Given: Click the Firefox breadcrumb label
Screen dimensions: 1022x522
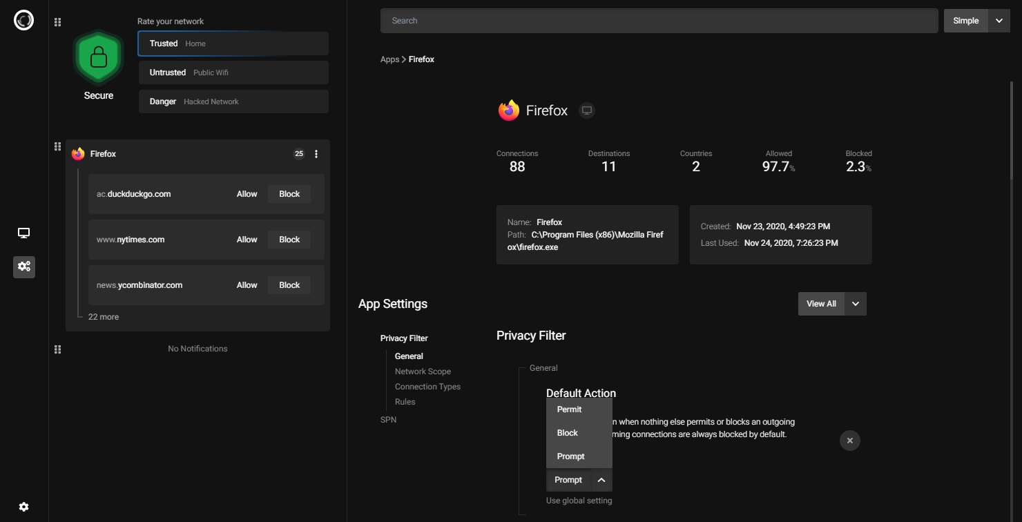Looking at the screenshot, I should [421, 59].
